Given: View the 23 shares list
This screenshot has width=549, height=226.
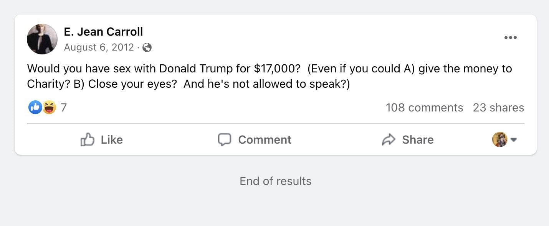Looking at the screenshot, I should tap(498, 108).
